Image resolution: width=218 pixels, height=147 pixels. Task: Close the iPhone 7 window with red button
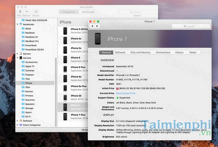coord(90,21)
